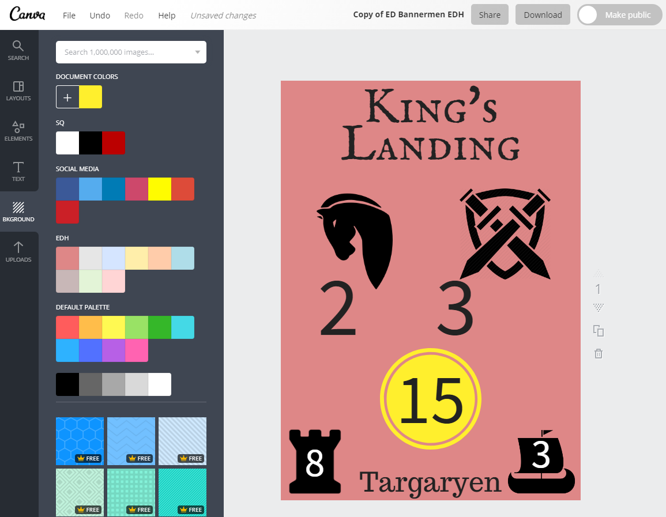Screen dimensions: 666x517
Task: Select the King's Landing title text
Action: [x=431, y=124]
